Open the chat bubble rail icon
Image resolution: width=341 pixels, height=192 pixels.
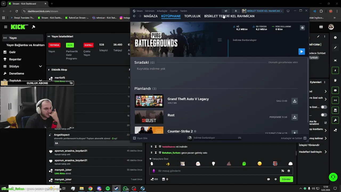pos(335,90)
